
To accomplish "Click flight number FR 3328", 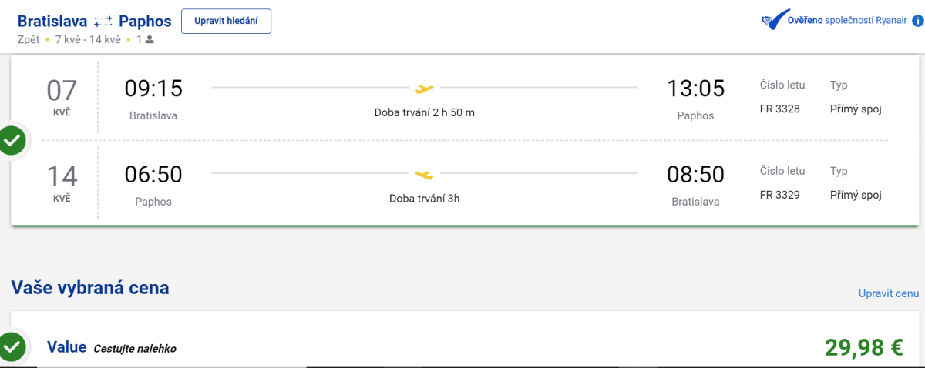I will click(780, 109).
